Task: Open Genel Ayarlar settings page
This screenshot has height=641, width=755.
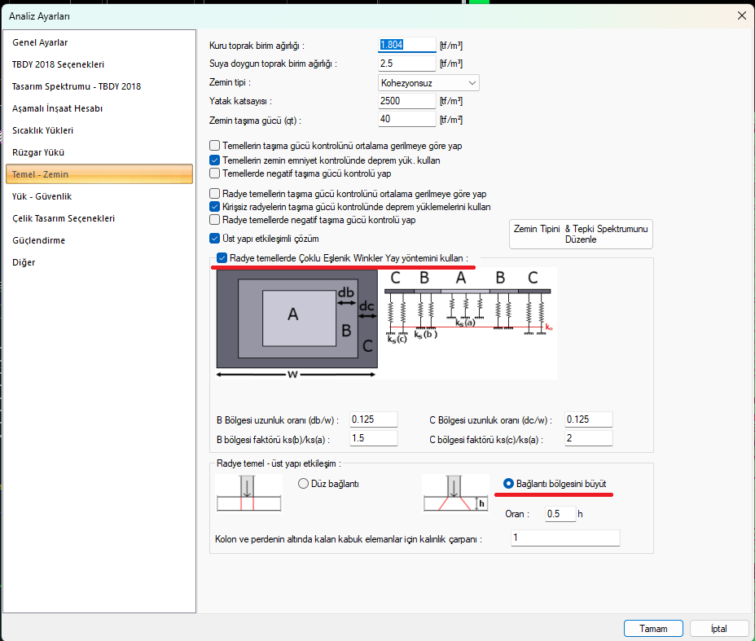Action: (x=99, y=42)
